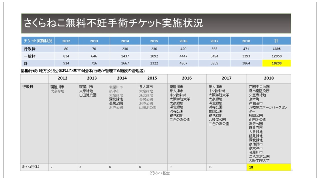
Task: Click the 471 cell in 行政枠 row
Action: [246, 49]
